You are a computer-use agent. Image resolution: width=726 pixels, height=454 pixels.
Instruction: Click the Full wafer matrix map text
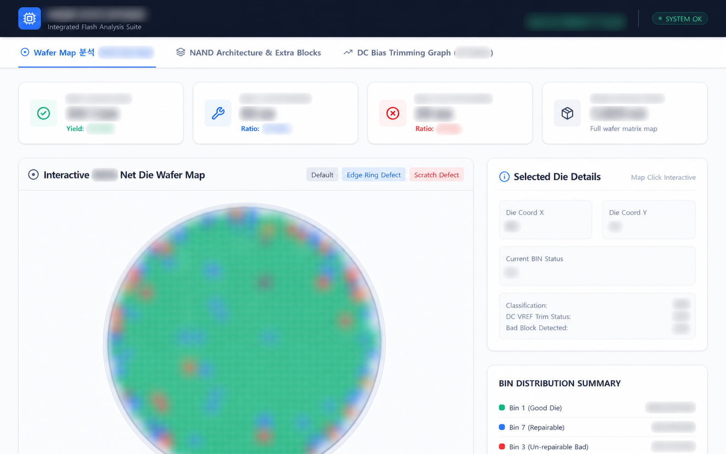[623, 129]
